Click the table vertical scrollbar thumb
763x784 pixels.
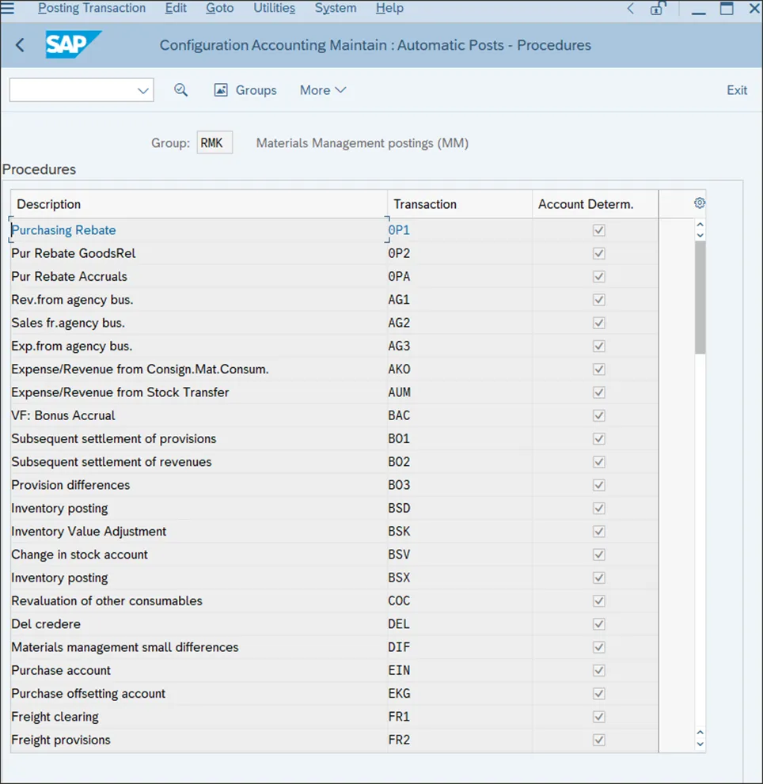click(x=700, y=297)
